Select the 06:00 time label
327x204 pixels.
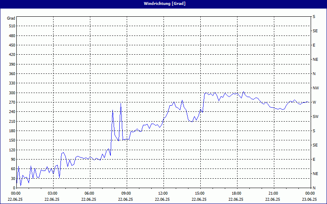pos(90,193)
